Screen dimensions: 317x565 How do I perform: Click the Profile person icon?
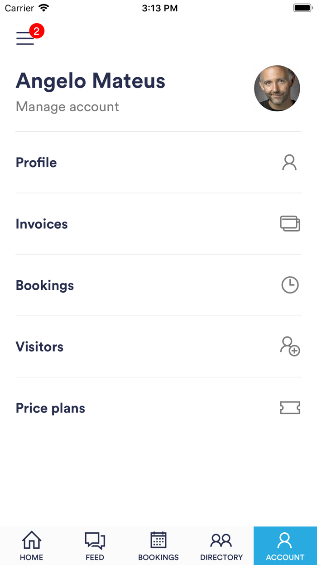(x=289, y=163)
